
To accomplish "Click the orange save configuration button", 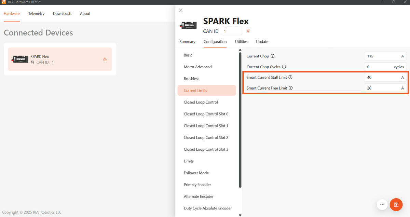I will click(x=396, y=205).
